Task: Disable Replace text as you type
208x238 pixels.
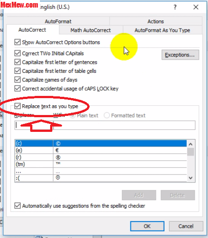Action: (x=17, y=106)
